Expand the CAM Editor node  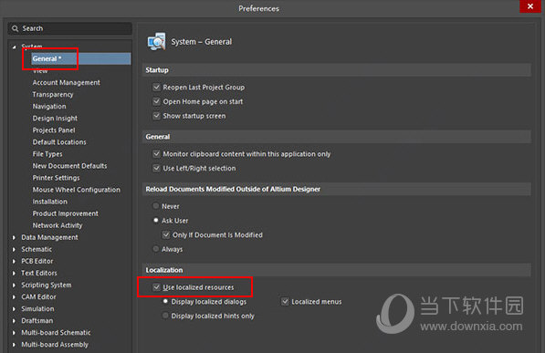(x=14, y=297)
